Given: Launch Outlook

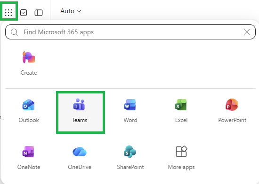Looking at the screenshot, I should (x=29, y=111).
